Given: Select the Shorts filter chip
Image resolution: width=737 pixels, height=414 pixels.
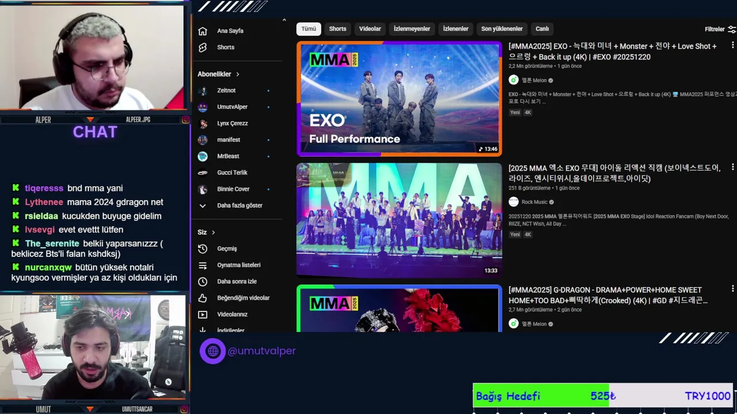Looking at the screenshot, I should coord(337,29).
